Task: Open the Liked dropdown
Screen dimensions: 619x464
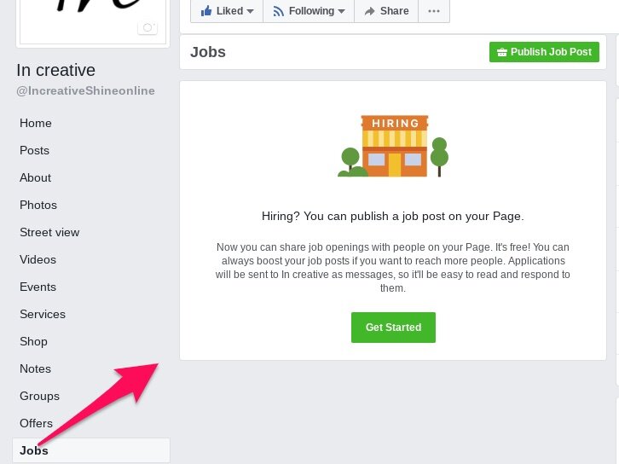Action: coord(227,11)
